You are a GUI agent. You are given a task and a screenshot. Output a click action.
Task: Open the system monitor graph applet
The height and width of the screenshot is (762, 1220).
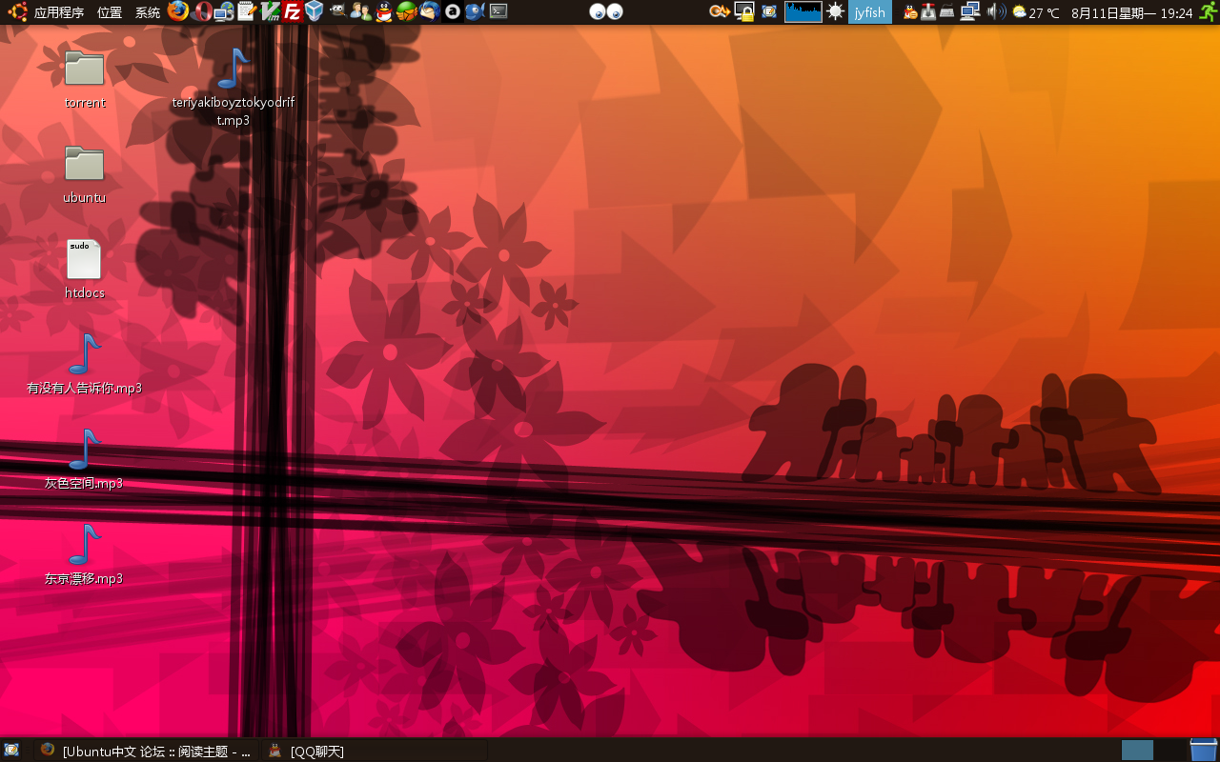tap(803, 11)
